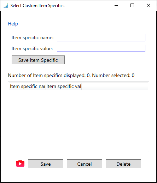Screen dimensions: 157x183
Task: Click the bottom Save button
Action: [x=46, y=164]
